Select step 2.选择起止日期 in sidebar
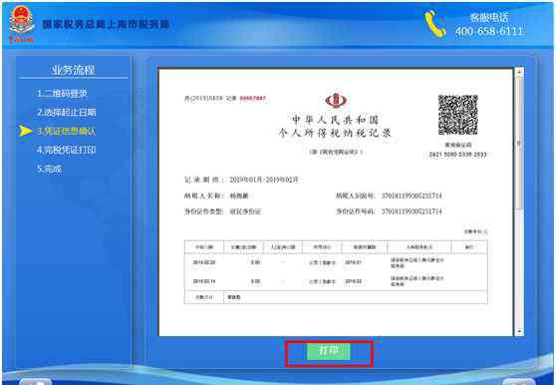Image resolution: width=556 pixels, height=385 pixels. point(67,112)
